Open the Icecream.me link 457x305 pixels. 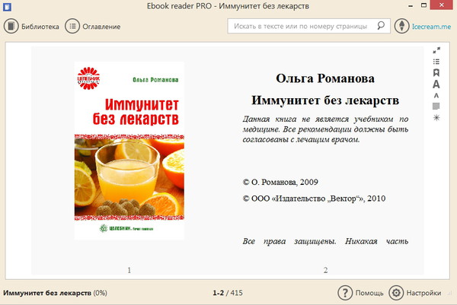coord(431,26)
